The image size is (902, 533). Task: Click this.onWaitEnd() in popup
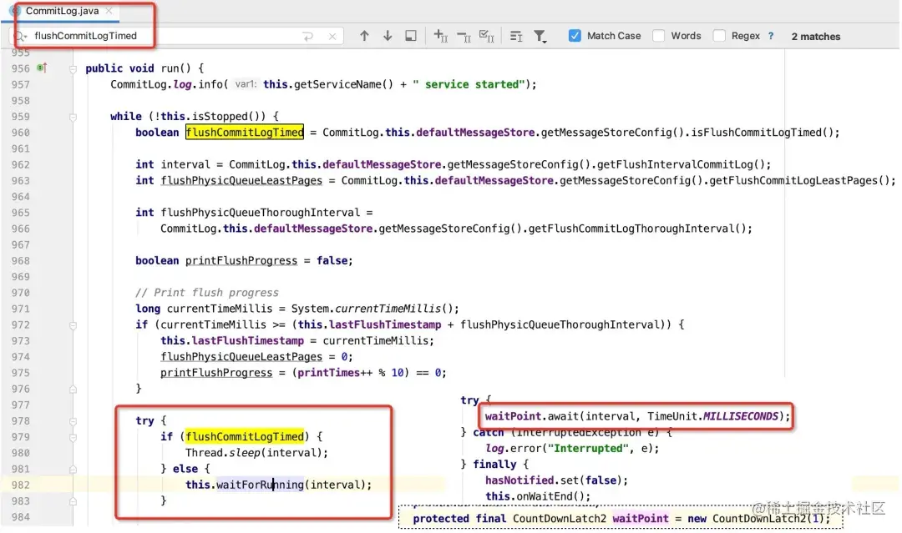pos(538,496)
